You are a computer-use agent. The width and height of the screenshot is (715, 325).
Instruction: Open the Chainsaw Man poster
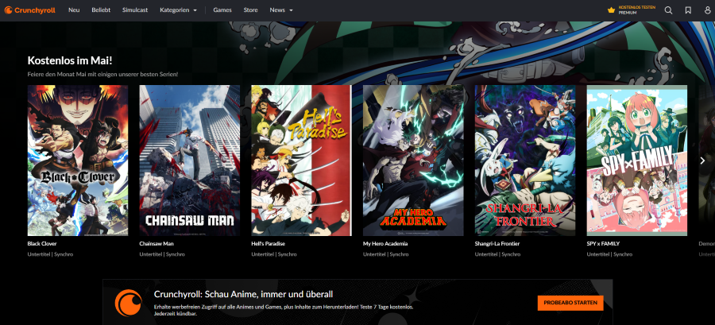pyautogui.click(x=190, y=161)
